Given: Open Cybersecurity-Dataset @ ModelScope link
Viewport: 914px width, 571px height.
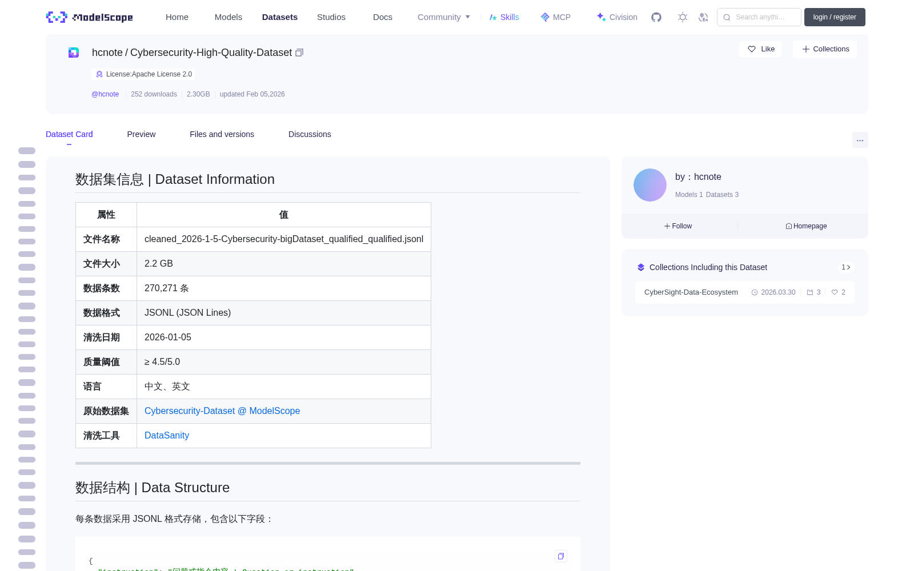Looking at the screenshot, I should click(222, 411).
